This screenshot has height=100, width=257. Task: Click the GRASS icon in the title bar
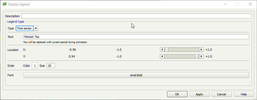point(5,4)
